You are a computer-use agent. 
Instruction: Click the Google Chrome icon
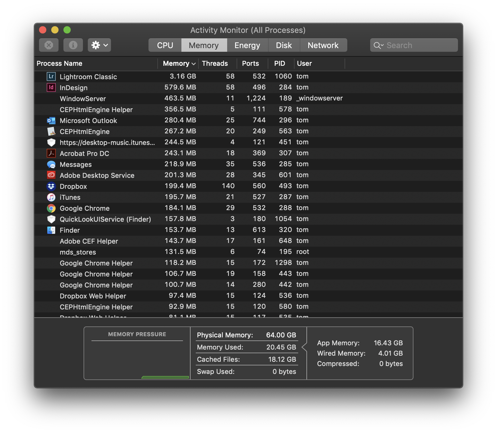click(x=51, y=208)
